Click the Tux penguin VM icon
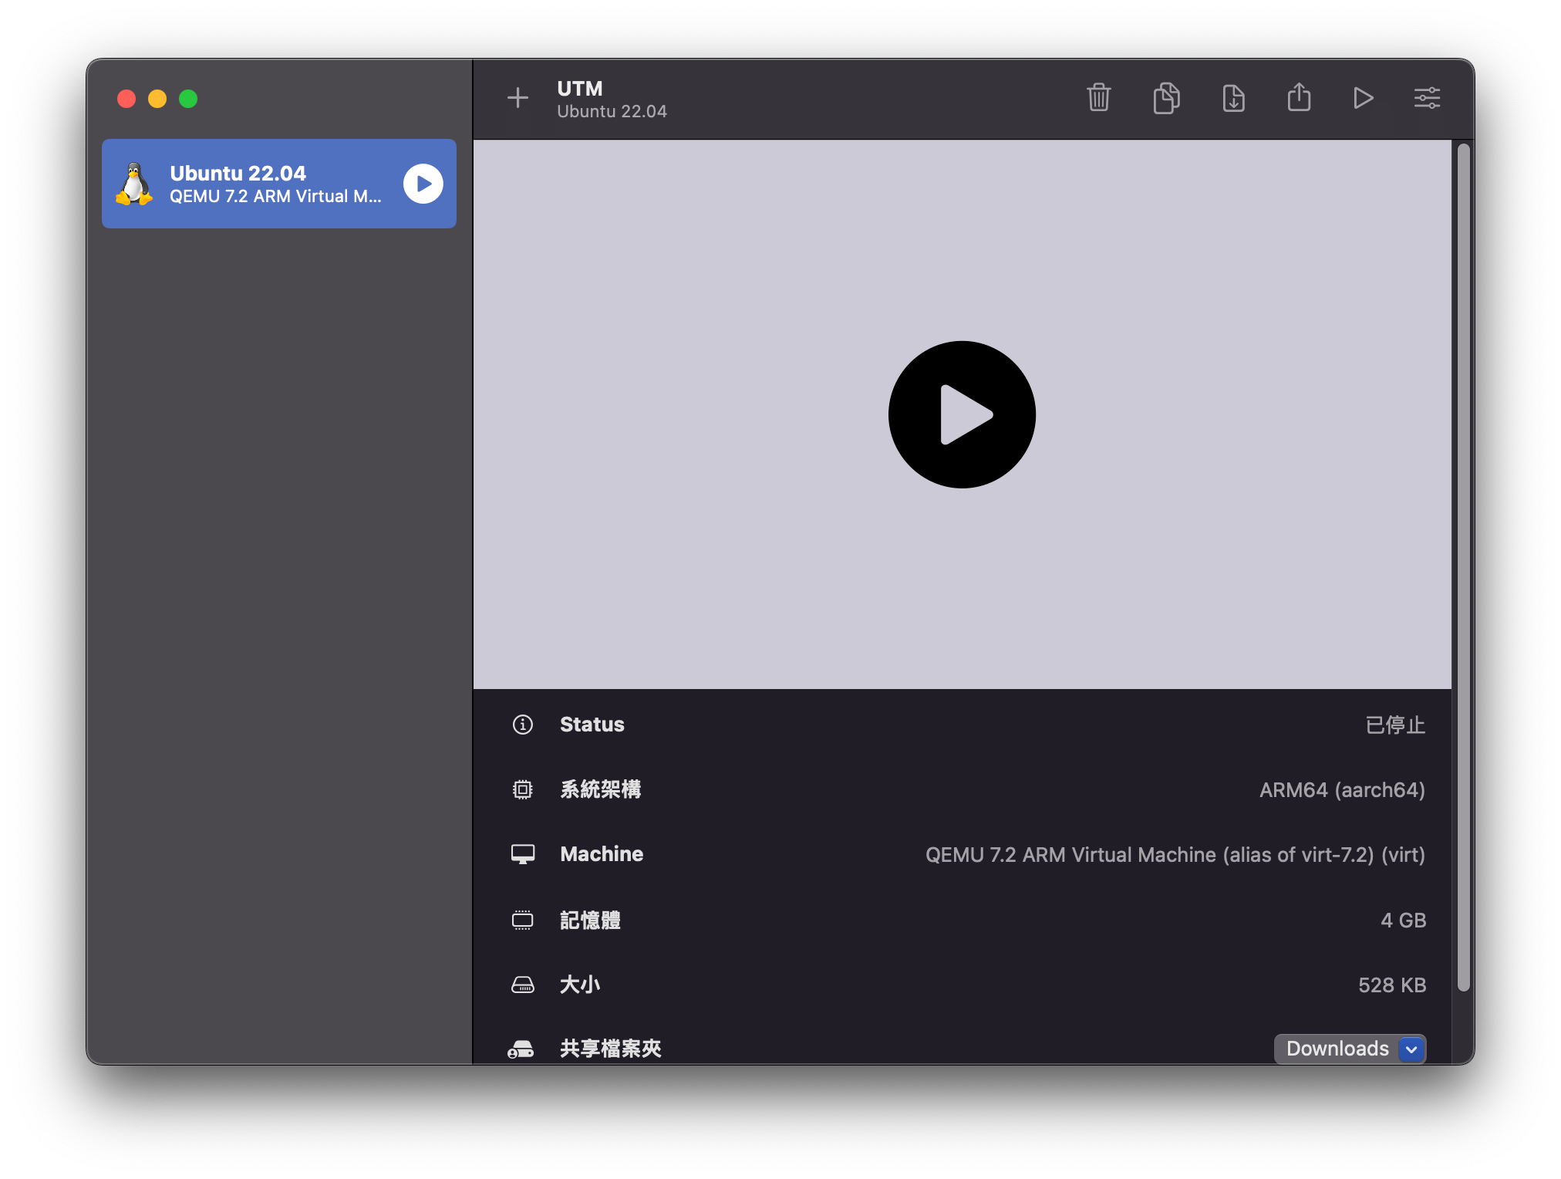The height and width of the screenshot is (1179, 1561). (135, 184)
